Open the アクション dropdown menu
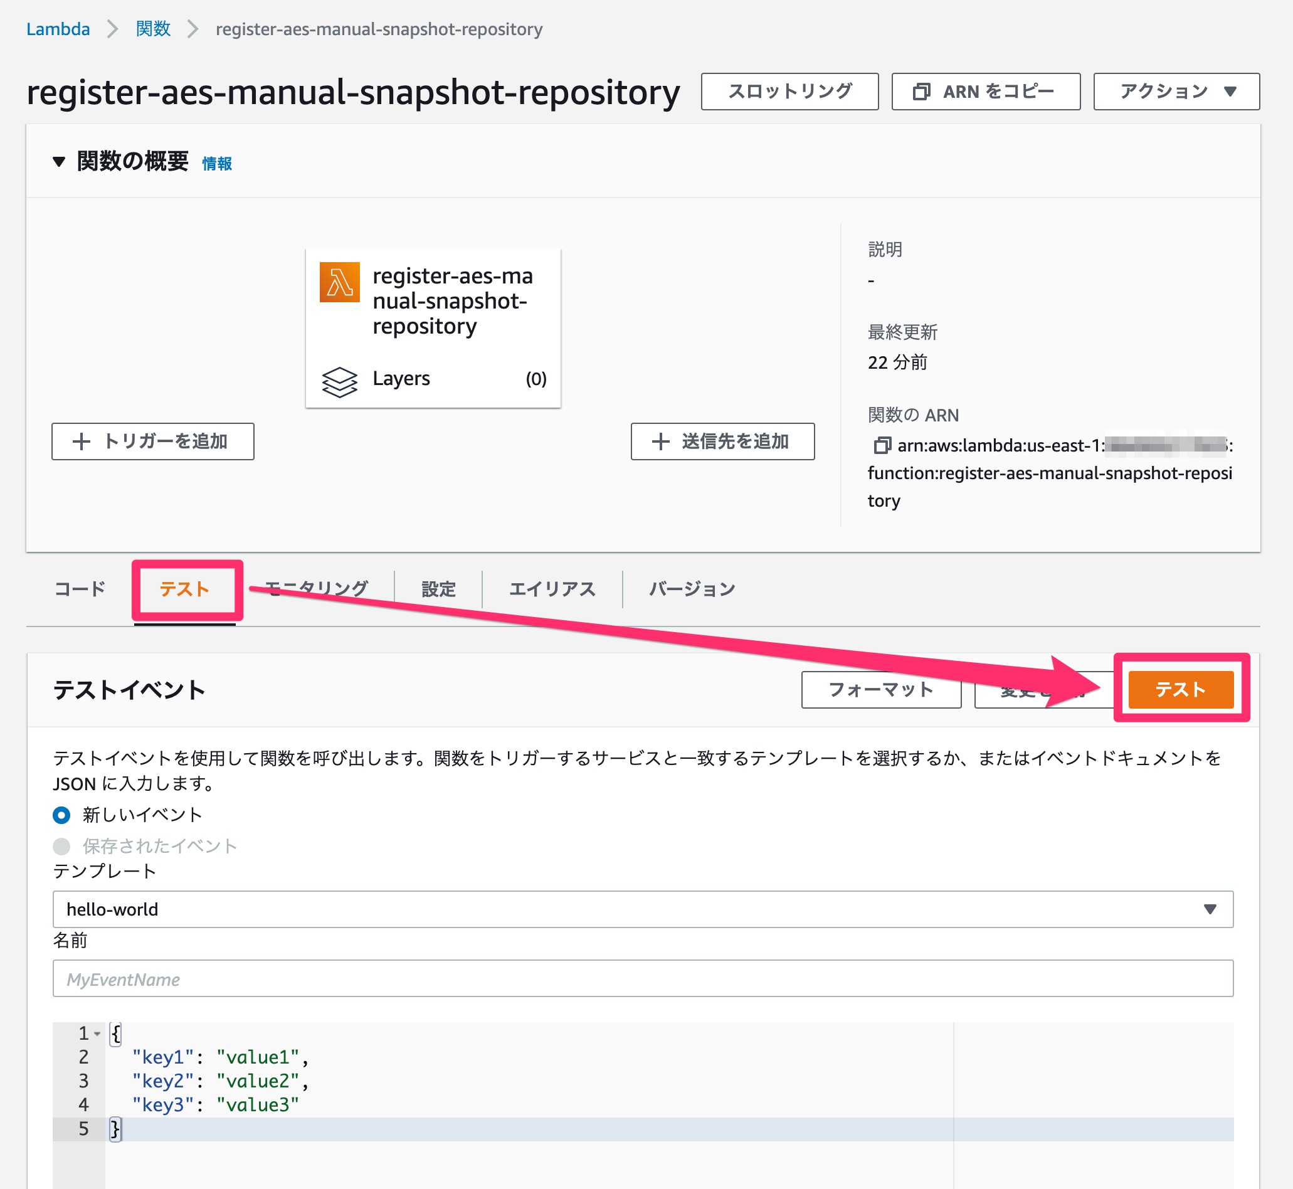 pos(1176,92)
